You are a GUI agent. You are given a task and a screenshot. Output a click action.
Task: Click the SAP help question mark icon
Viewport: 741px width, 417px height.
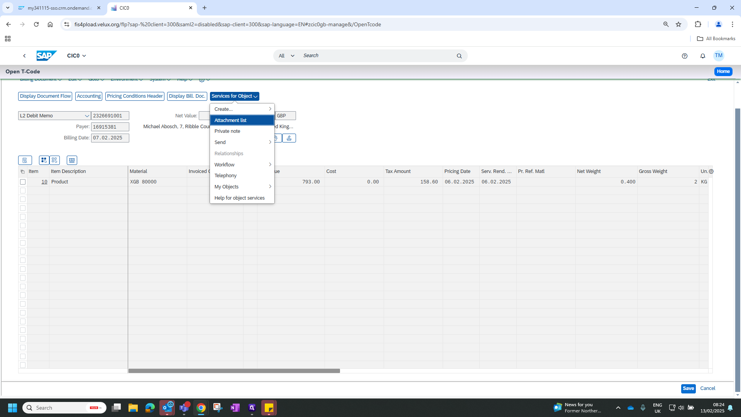685,56
